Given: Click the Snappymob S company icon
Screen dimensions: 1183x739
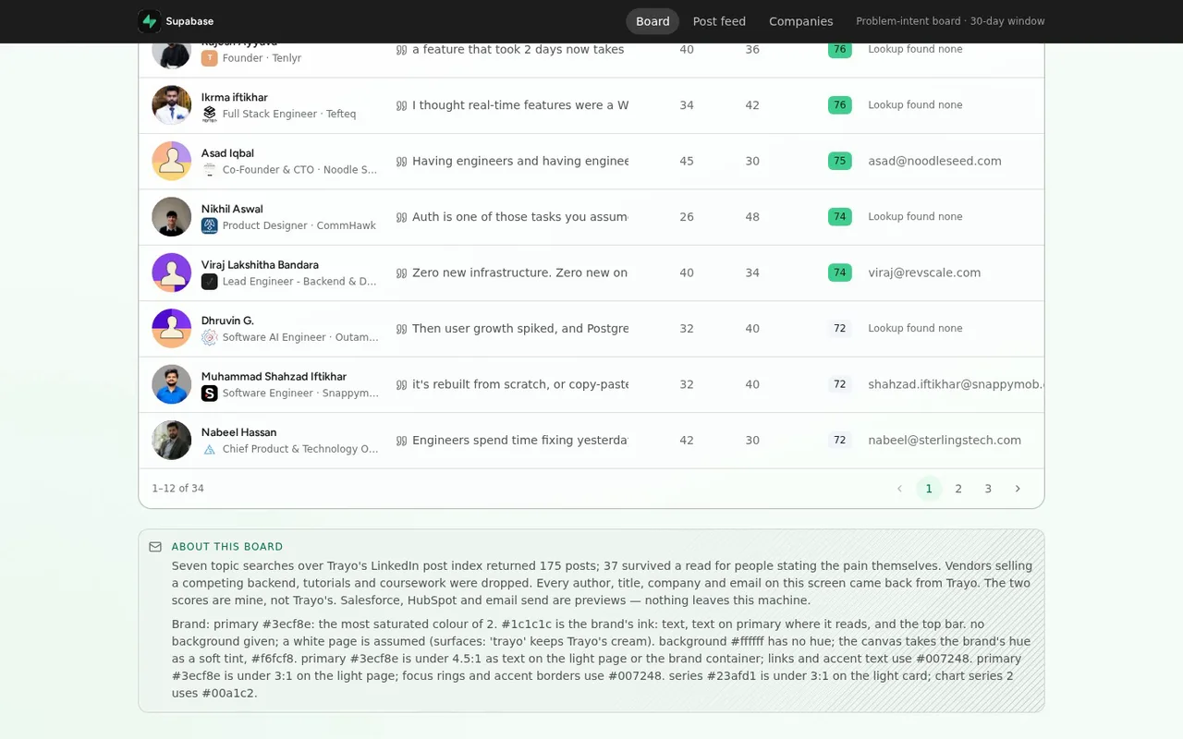Looking at the screenshot, I should pyautogui.click(x=210, y=394).
